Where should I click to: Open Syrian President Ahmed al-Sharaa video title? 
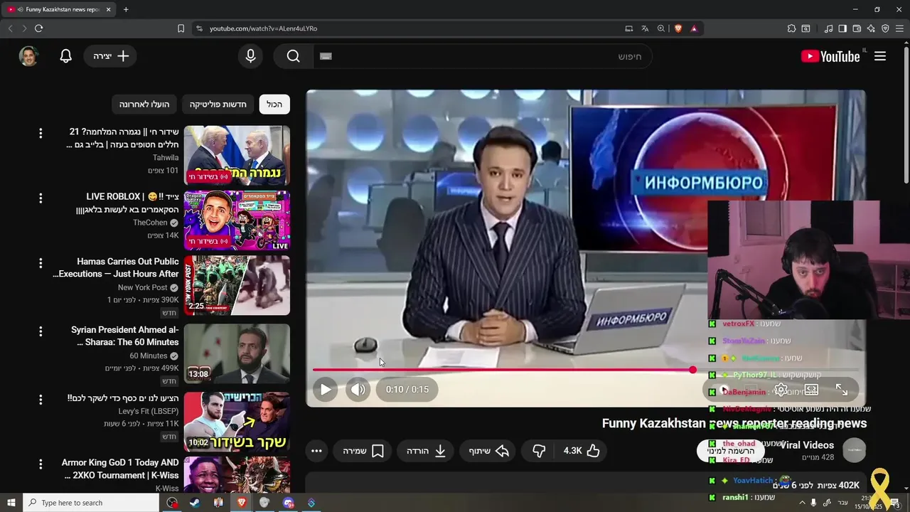tap(124, 336)
